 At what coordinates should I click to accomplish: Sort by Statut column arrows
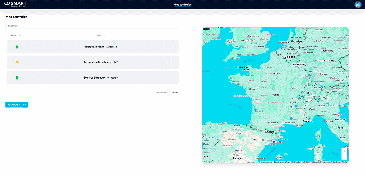point(19,36)
